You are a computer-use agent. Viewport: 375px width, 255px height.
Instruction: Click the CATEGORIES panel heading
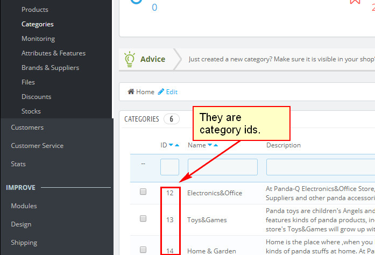141,119
